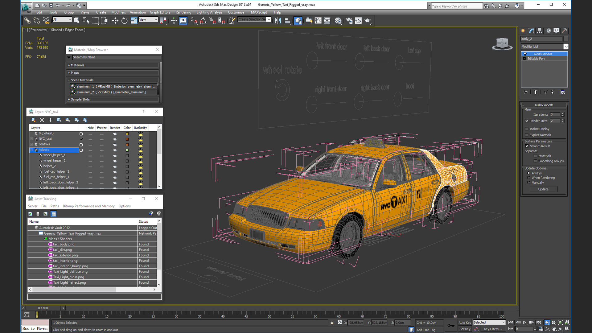Click the Search by Name field
This screenshot has width=592, height=333.
coord(116,57)
